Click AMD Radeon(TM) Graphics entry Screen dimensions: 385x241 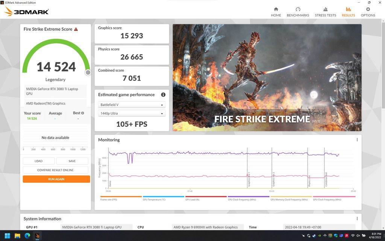[x=56, y=103]
